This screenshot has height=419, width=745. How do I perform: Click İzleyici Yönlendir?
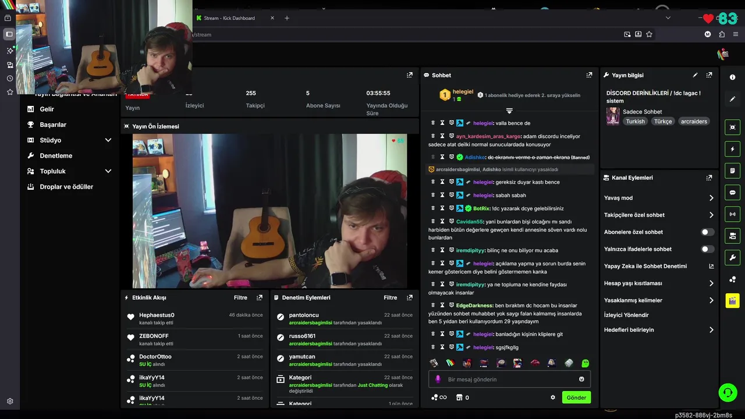pos(626,315)
